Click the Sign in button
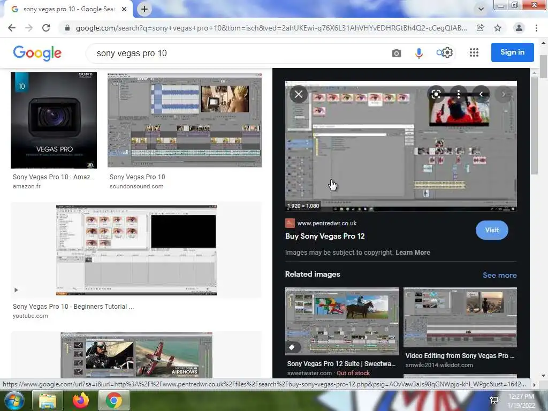This screenshot has width=548, height=411. point(512,52)
